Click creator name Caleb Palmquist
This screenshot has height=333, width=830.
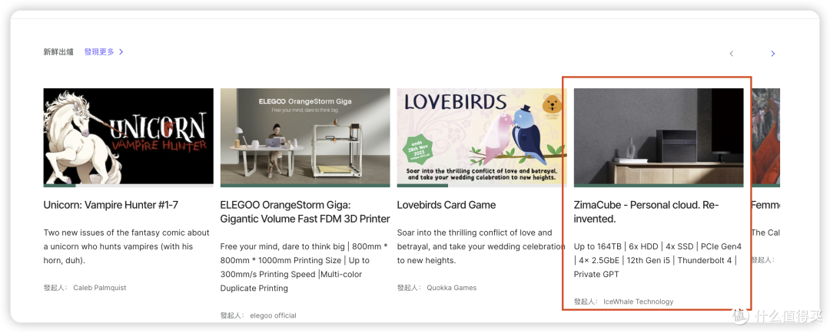pos(99,288)
